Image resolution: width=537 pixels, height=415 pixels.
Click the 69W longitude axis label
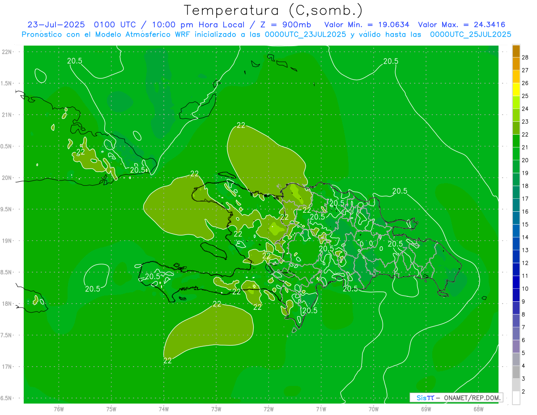click(x=426, y=409)
